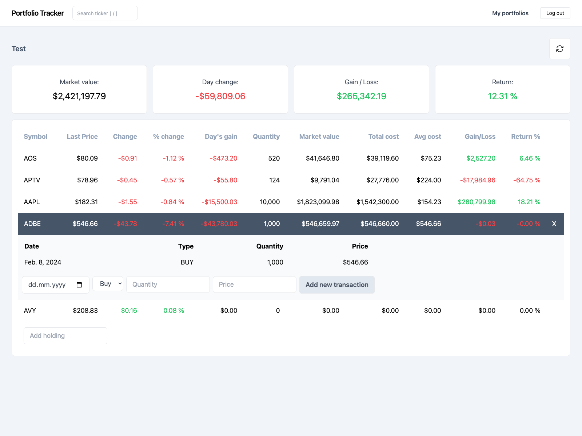The image size is (582, 436).
Task: Click the Quantity column header in holdings table
Action: coord(266,137)
